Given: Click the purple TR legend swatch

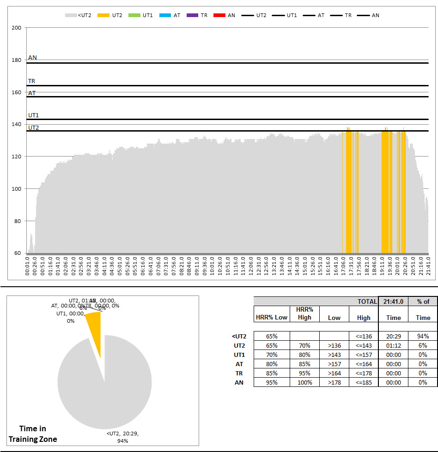Looking at the screenshot, I should point(192,15).
